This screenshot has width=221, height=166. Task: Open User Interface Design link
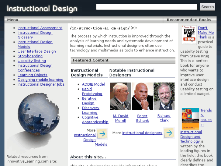tap(37, 51)
